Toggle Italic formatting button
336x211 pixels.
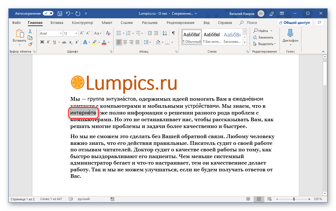48,42
